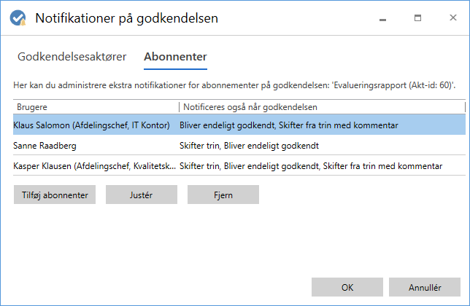
Task: Remove the subscriber with the Fjern button
Action: [223, 195]
